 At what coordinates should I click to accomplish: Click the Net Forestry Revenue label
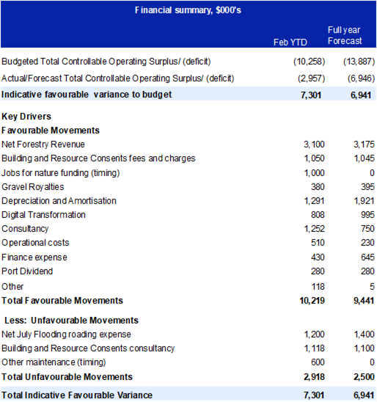43,145
